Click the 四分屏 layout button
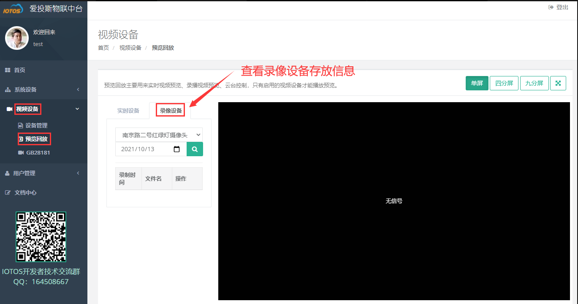Viewport: 578px width, 304px height. 504,83
